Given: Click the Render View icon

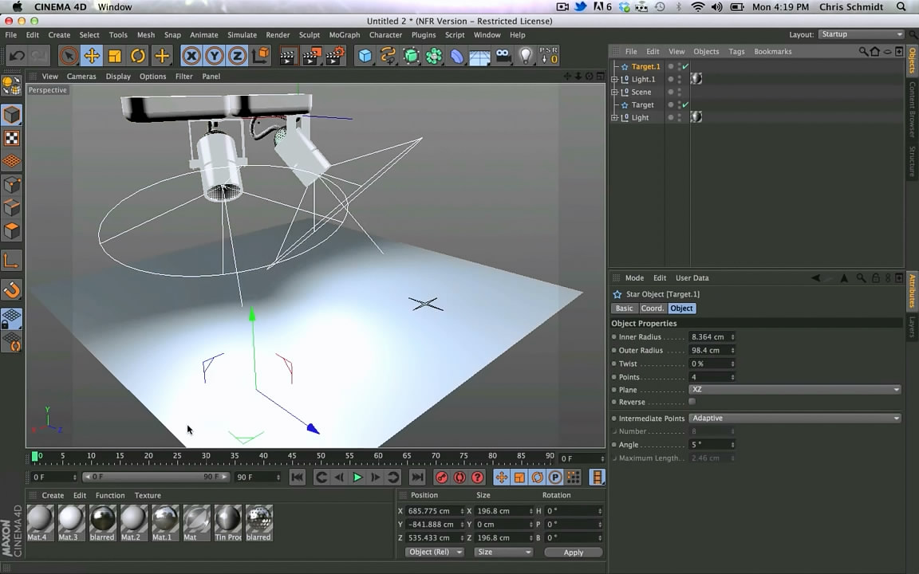Looking at the screenshot, I should pos(286,55).
